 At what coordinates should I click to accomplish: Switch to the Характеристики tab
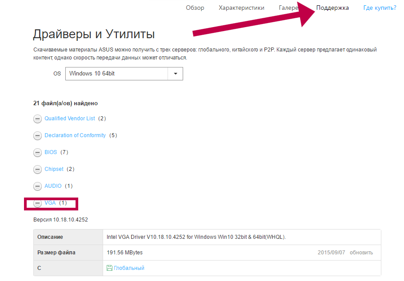coord(241,8)
